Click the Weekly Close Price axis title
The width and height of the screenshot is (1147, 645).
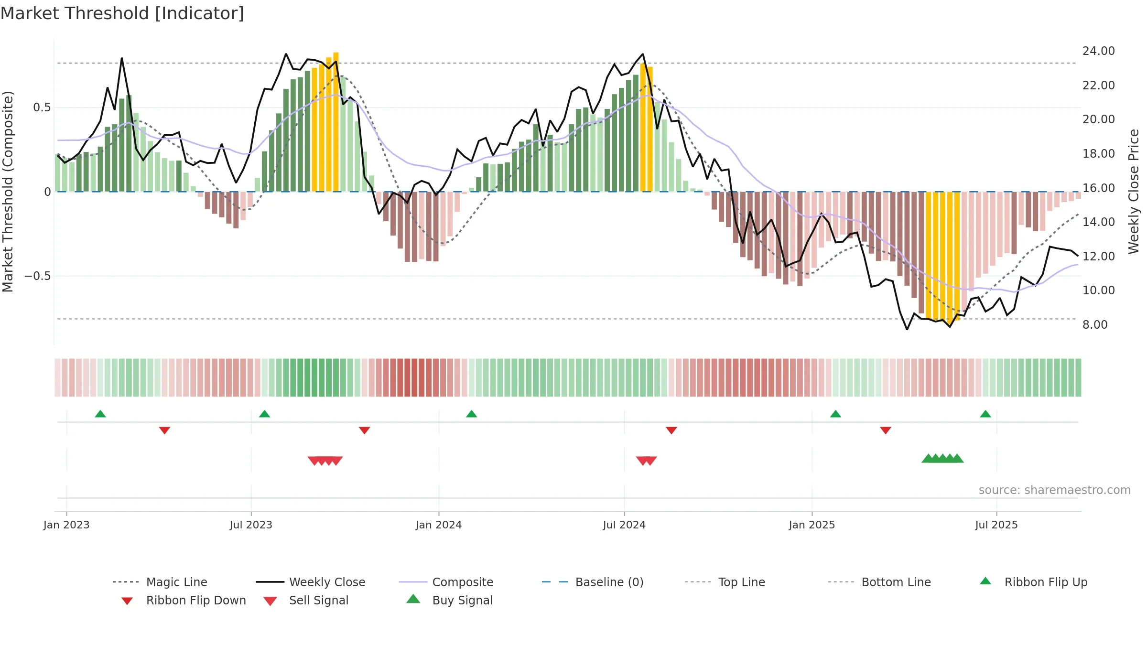pos(1134,191)
